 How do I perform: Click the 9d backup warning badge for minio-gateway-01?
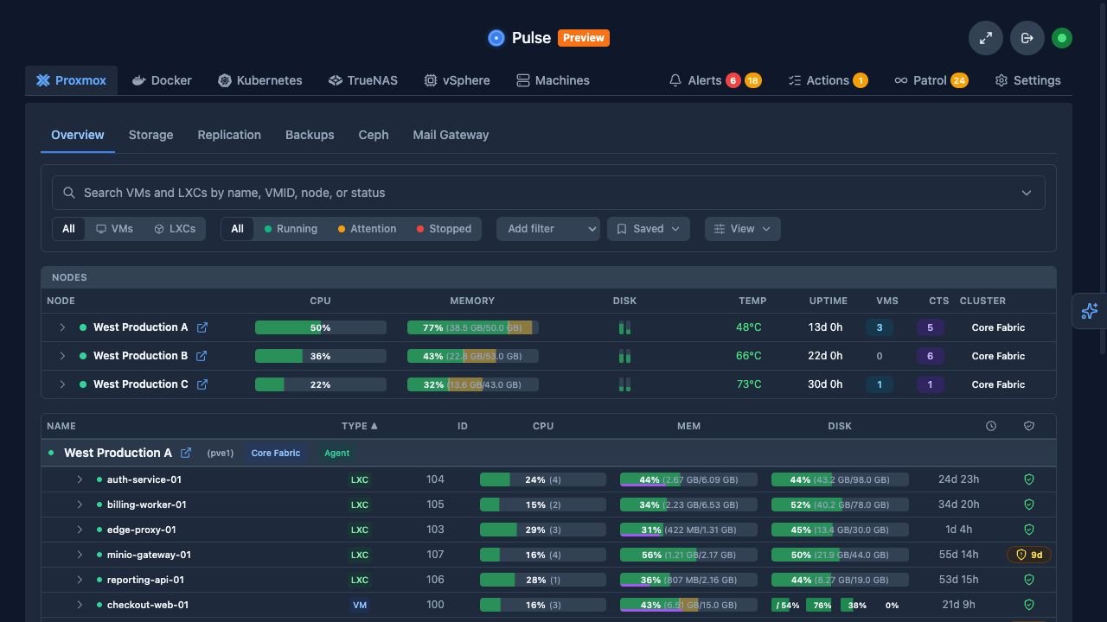click(x=1029, y=555)
